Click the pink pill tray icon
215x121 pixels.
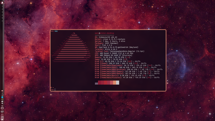tap(2, 91)
